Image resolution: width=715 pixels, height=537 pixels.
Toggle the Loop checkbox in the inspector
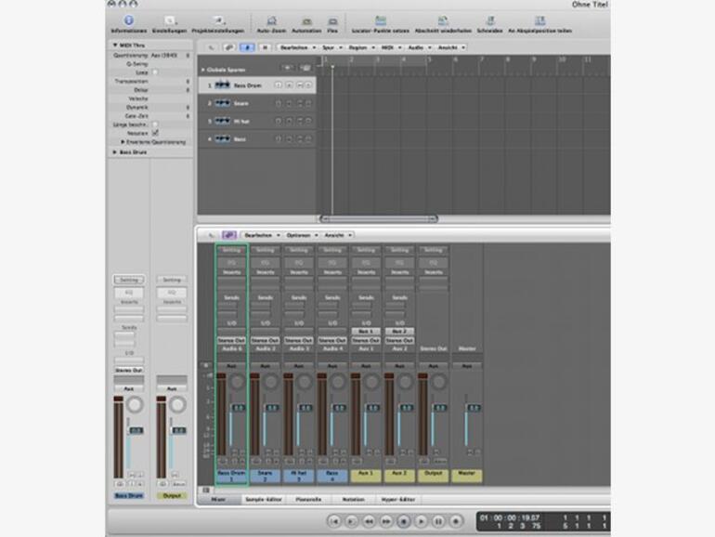tap(155, 72)
